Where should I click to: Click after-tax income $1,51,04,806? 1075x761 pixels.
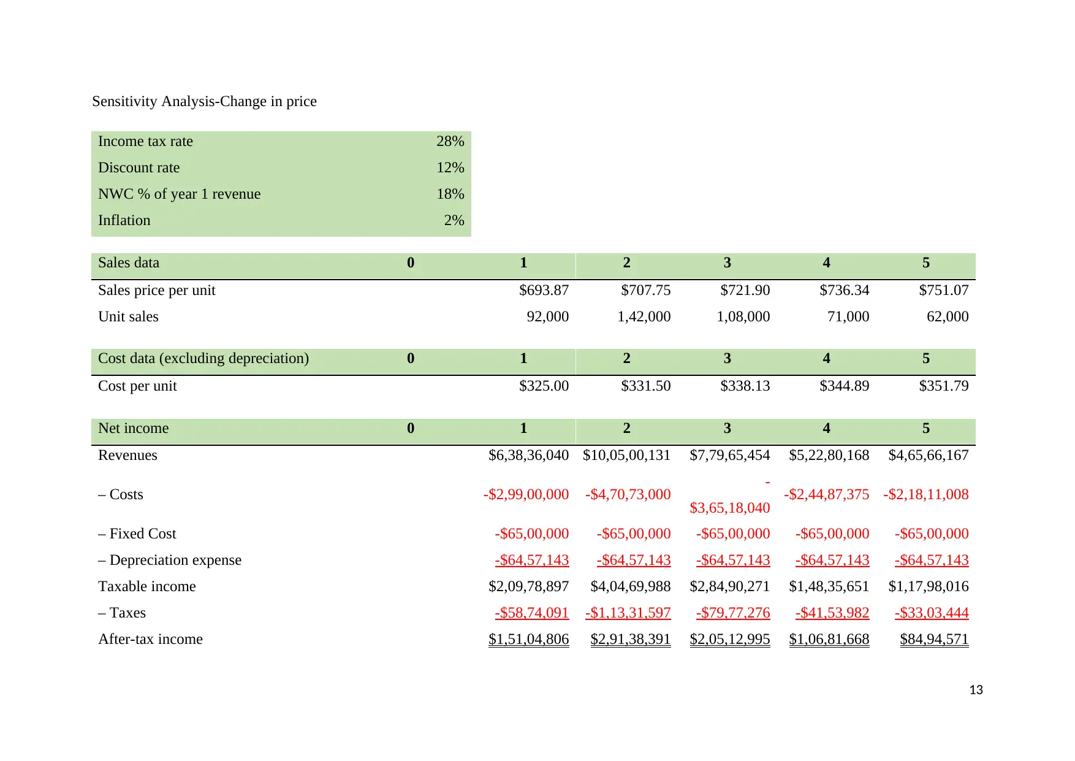[528, 639]
